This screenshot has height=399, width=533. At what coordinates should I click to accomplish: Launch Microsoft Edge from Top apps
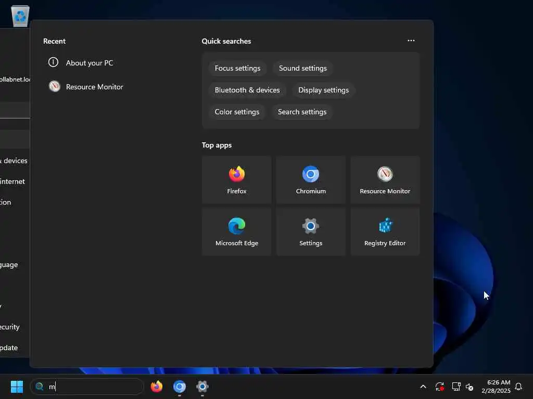[x=237, y=232]
